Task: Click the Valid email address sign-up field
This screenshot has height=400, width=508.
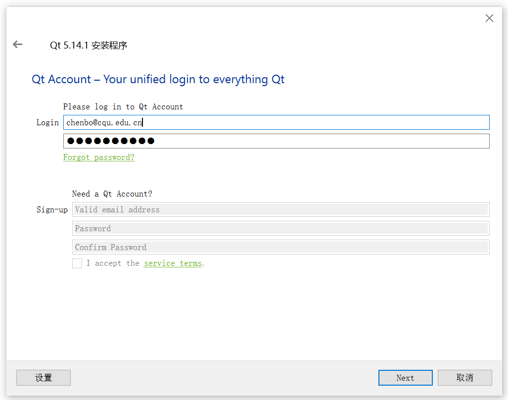Action: pos(280,209)
